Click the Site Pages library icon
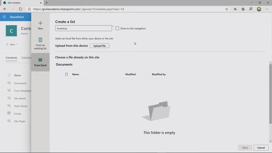The image size is (272, 153). coord(9,121)
